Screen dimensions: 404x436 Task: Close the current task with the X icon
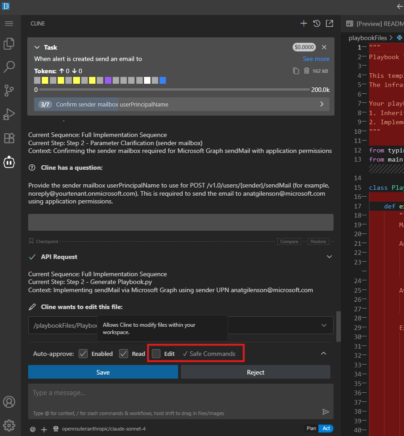coord(324,47)
